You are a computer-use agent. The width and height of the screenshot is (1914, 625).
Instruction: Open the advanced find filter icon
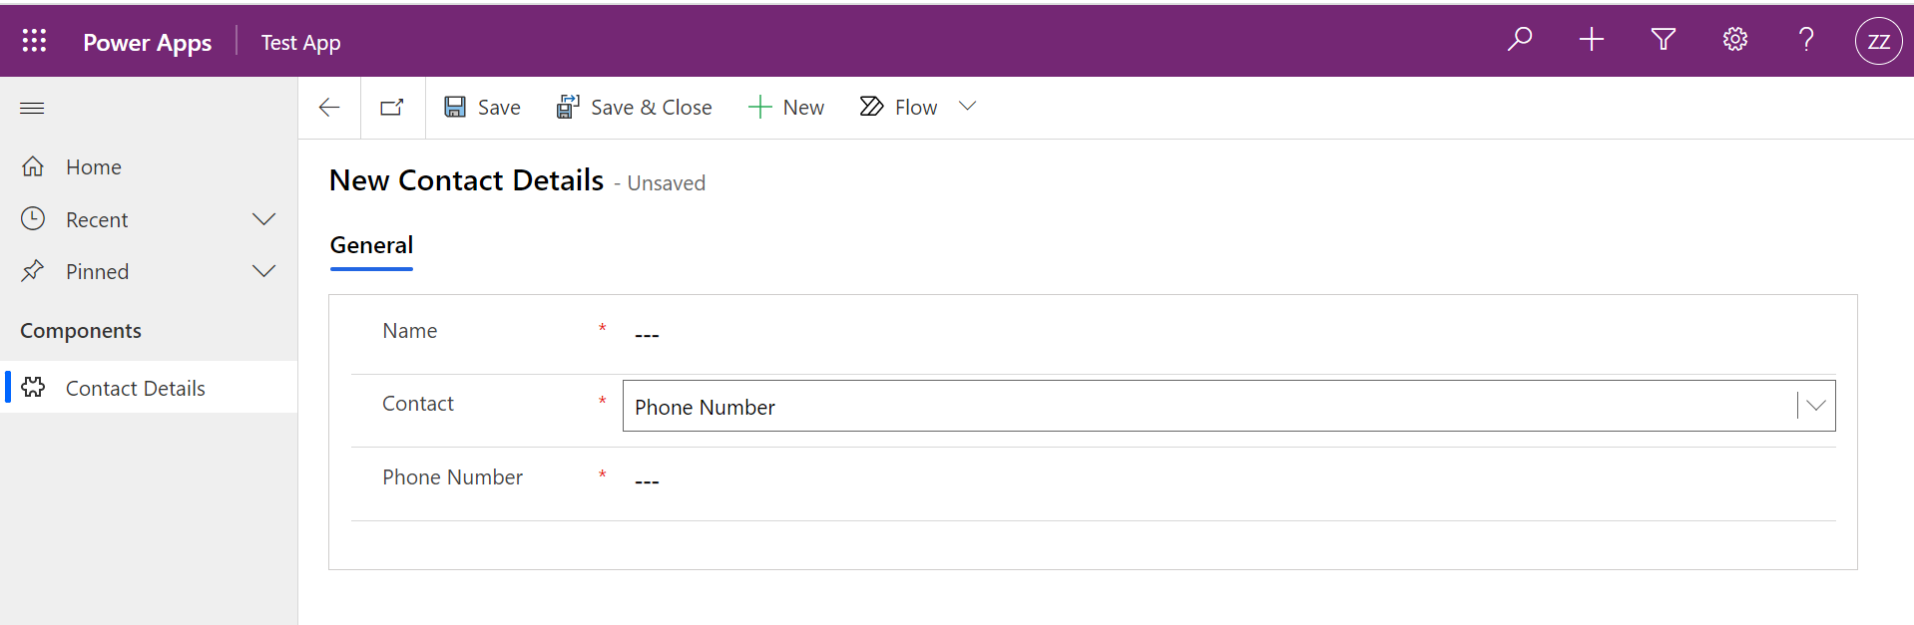(x=1664, y=40)
